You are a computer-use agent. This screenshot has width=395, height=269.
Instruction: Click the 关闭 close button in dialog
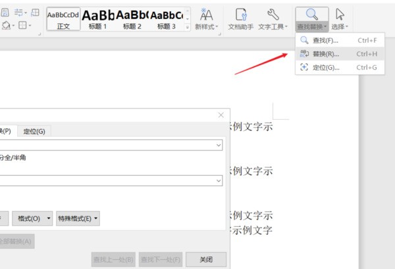[x=206, y=259]
